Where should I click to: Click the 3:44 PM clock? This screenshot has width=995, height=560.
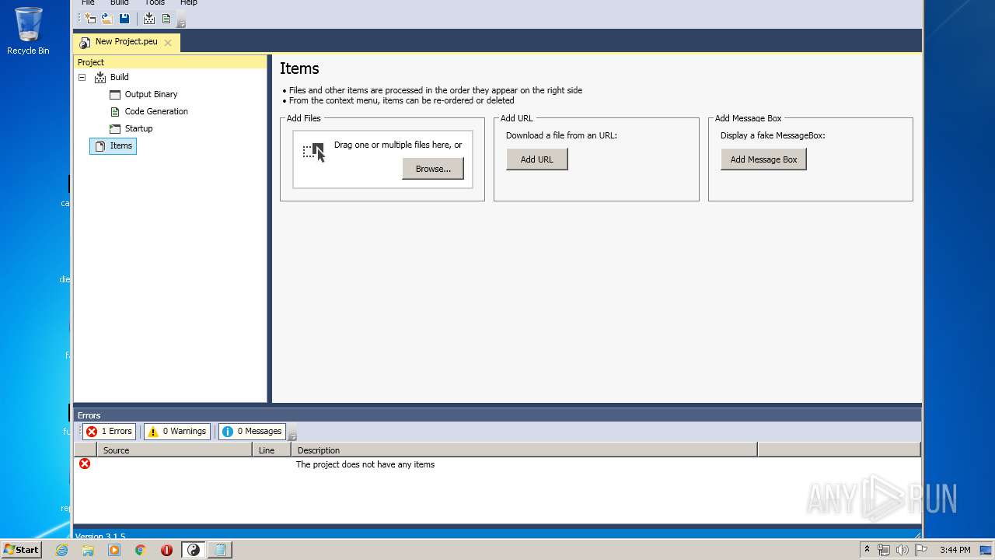point(955,550)
